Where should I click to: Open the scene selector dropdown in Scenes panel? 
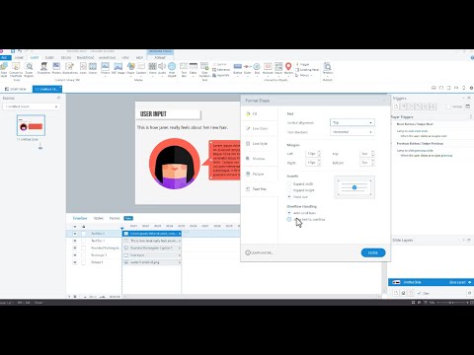point(31,106)
